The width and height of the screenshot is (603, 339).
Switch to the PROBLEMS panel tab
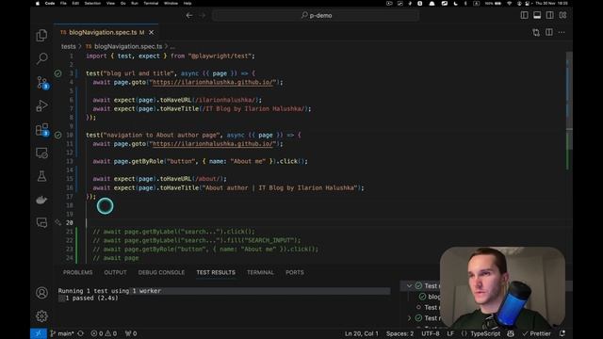77,272
